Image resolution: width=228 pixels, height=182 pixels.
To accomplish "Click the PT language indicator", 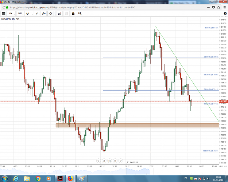I will [186, 178].
